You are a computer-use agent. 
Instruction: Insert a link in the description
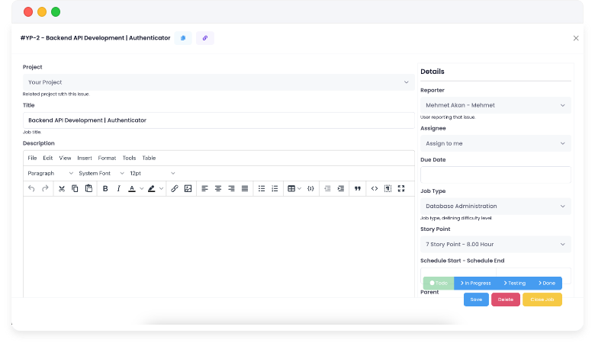(x=174, y=188)
